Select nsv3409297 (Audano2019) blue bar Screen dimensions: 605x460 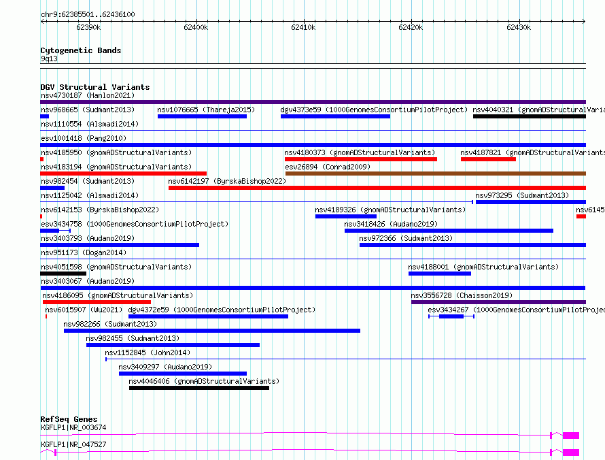(183, 374)
